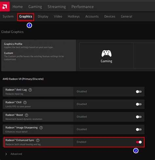The image size is (155, 160).
Task: Open the Performance tab
Action: [x=82, y=7]
